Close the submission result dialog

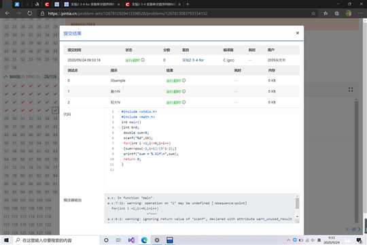[297, 33]
